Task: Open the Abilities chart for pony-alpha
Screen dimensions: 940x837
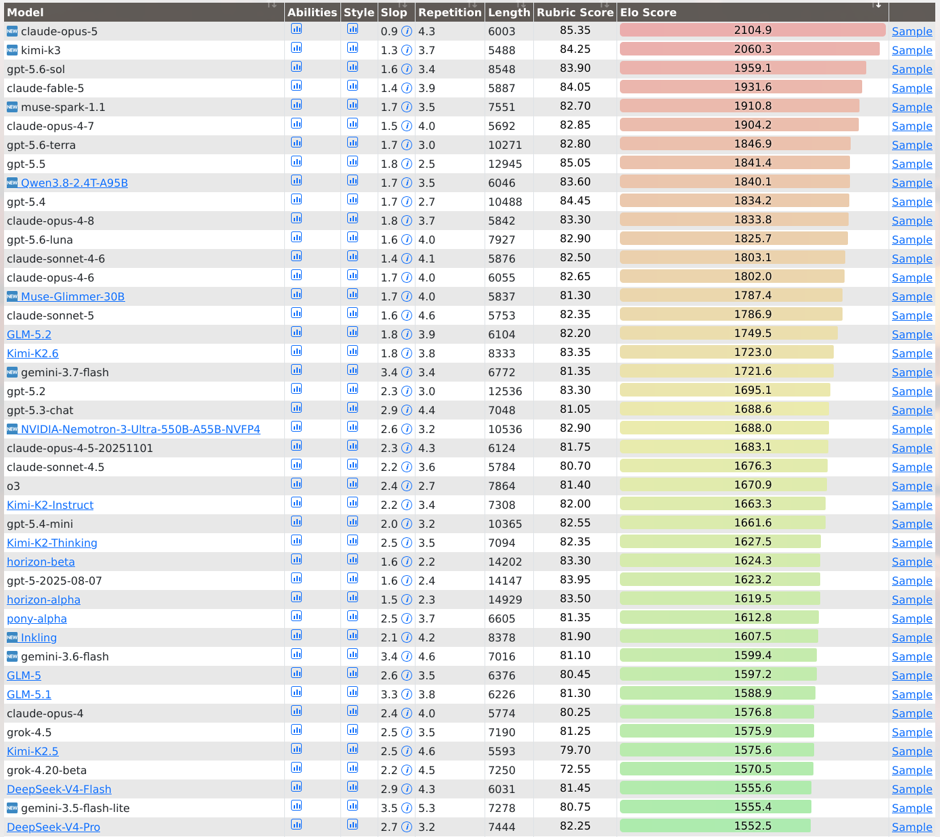Action: (296, 616)
